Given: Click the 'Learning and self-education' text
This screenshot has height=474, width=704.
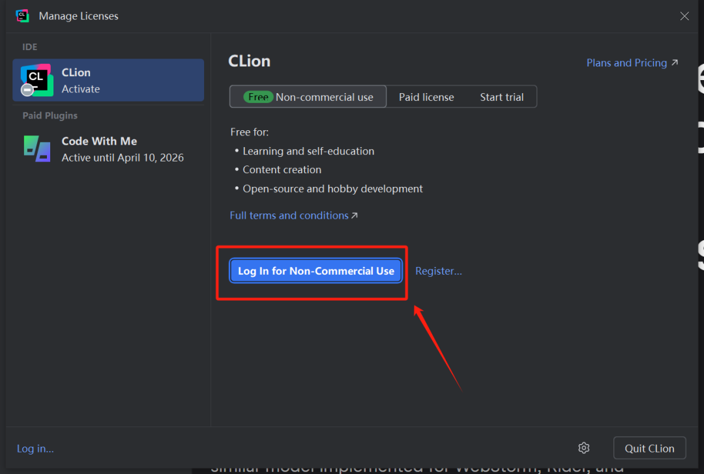Looking at the screenshot, I should click(308, 151).
